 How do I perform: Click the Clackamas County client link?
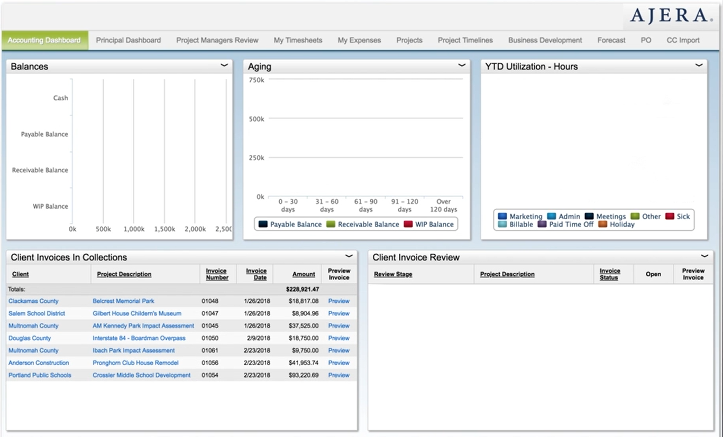click(x=33, y=301)
